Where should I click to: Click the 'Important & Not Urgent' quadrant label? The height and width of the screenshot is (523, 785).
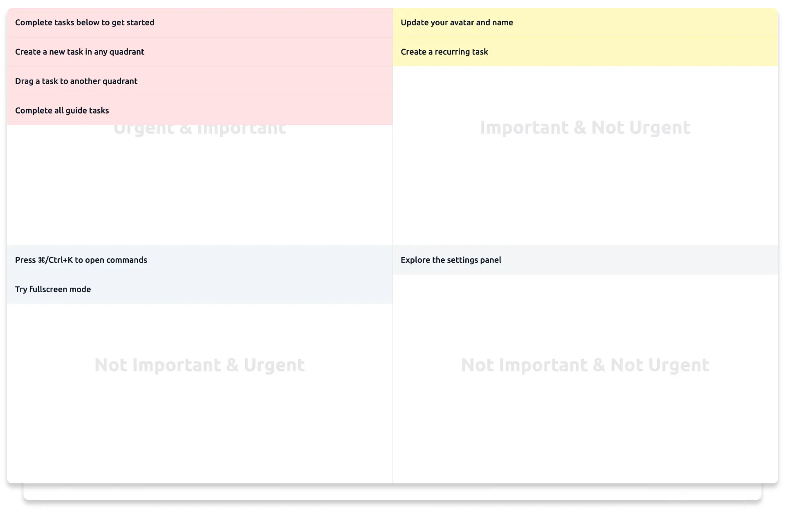tap(585, 127)
